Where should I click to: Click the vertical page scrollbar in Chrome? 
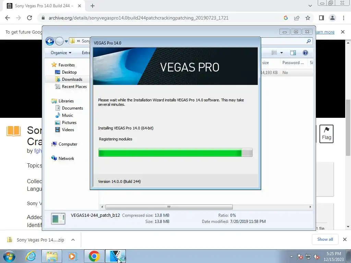pos(348,127)
